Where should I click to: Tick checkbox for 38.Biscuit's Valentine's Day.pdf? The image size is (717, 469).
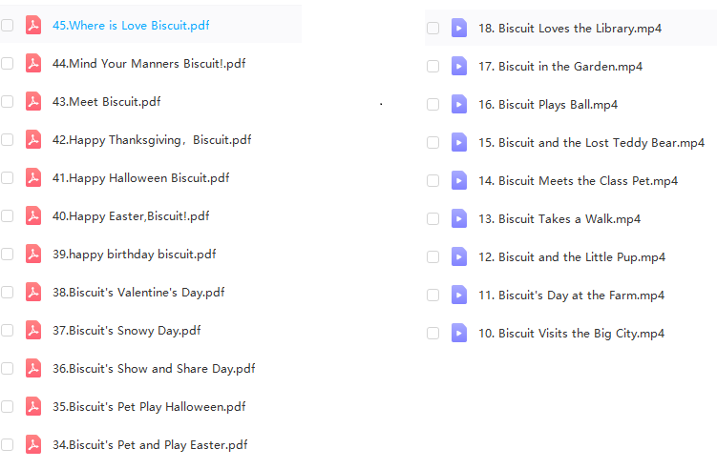(7, 292)
